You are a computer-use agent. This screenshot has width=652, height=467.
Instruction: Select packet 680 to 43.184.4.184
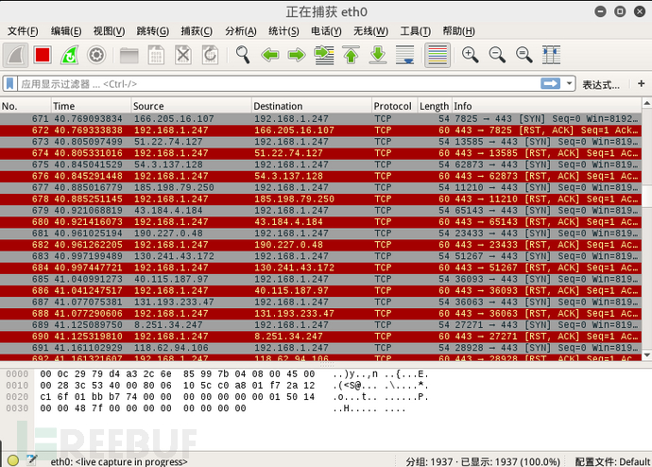click(320, 221)
